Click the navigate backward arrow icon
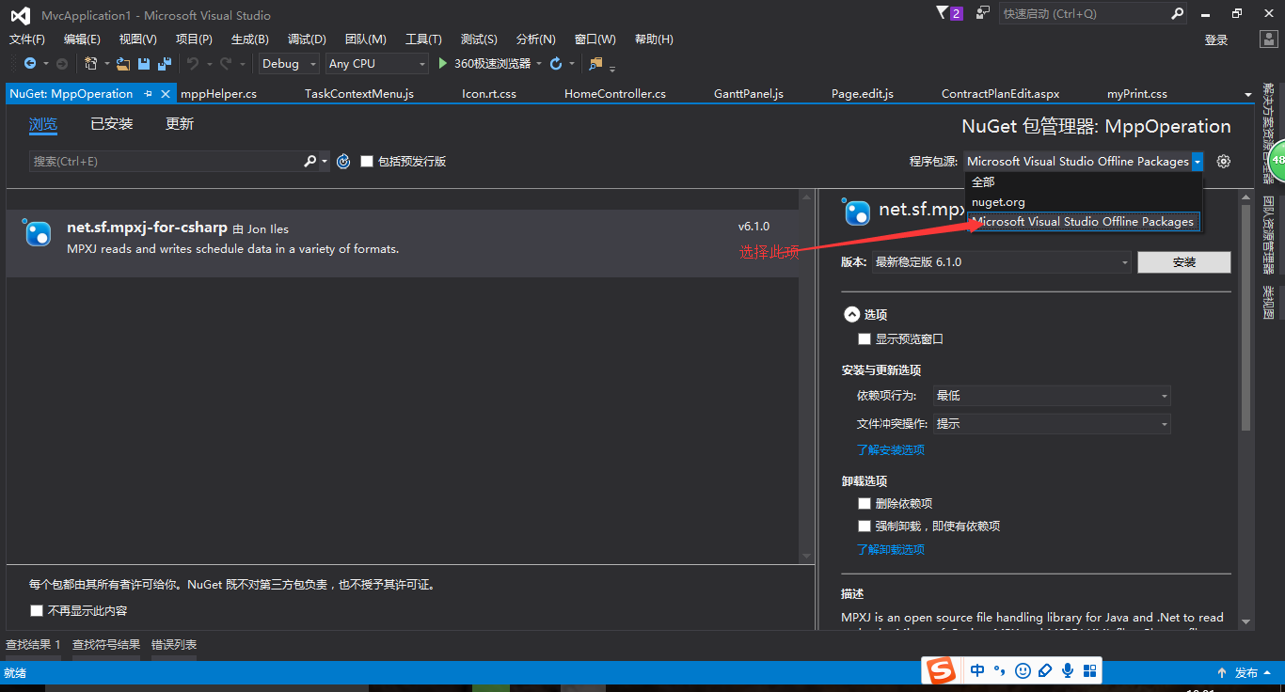1285x692 pixels. click(30, 63)
